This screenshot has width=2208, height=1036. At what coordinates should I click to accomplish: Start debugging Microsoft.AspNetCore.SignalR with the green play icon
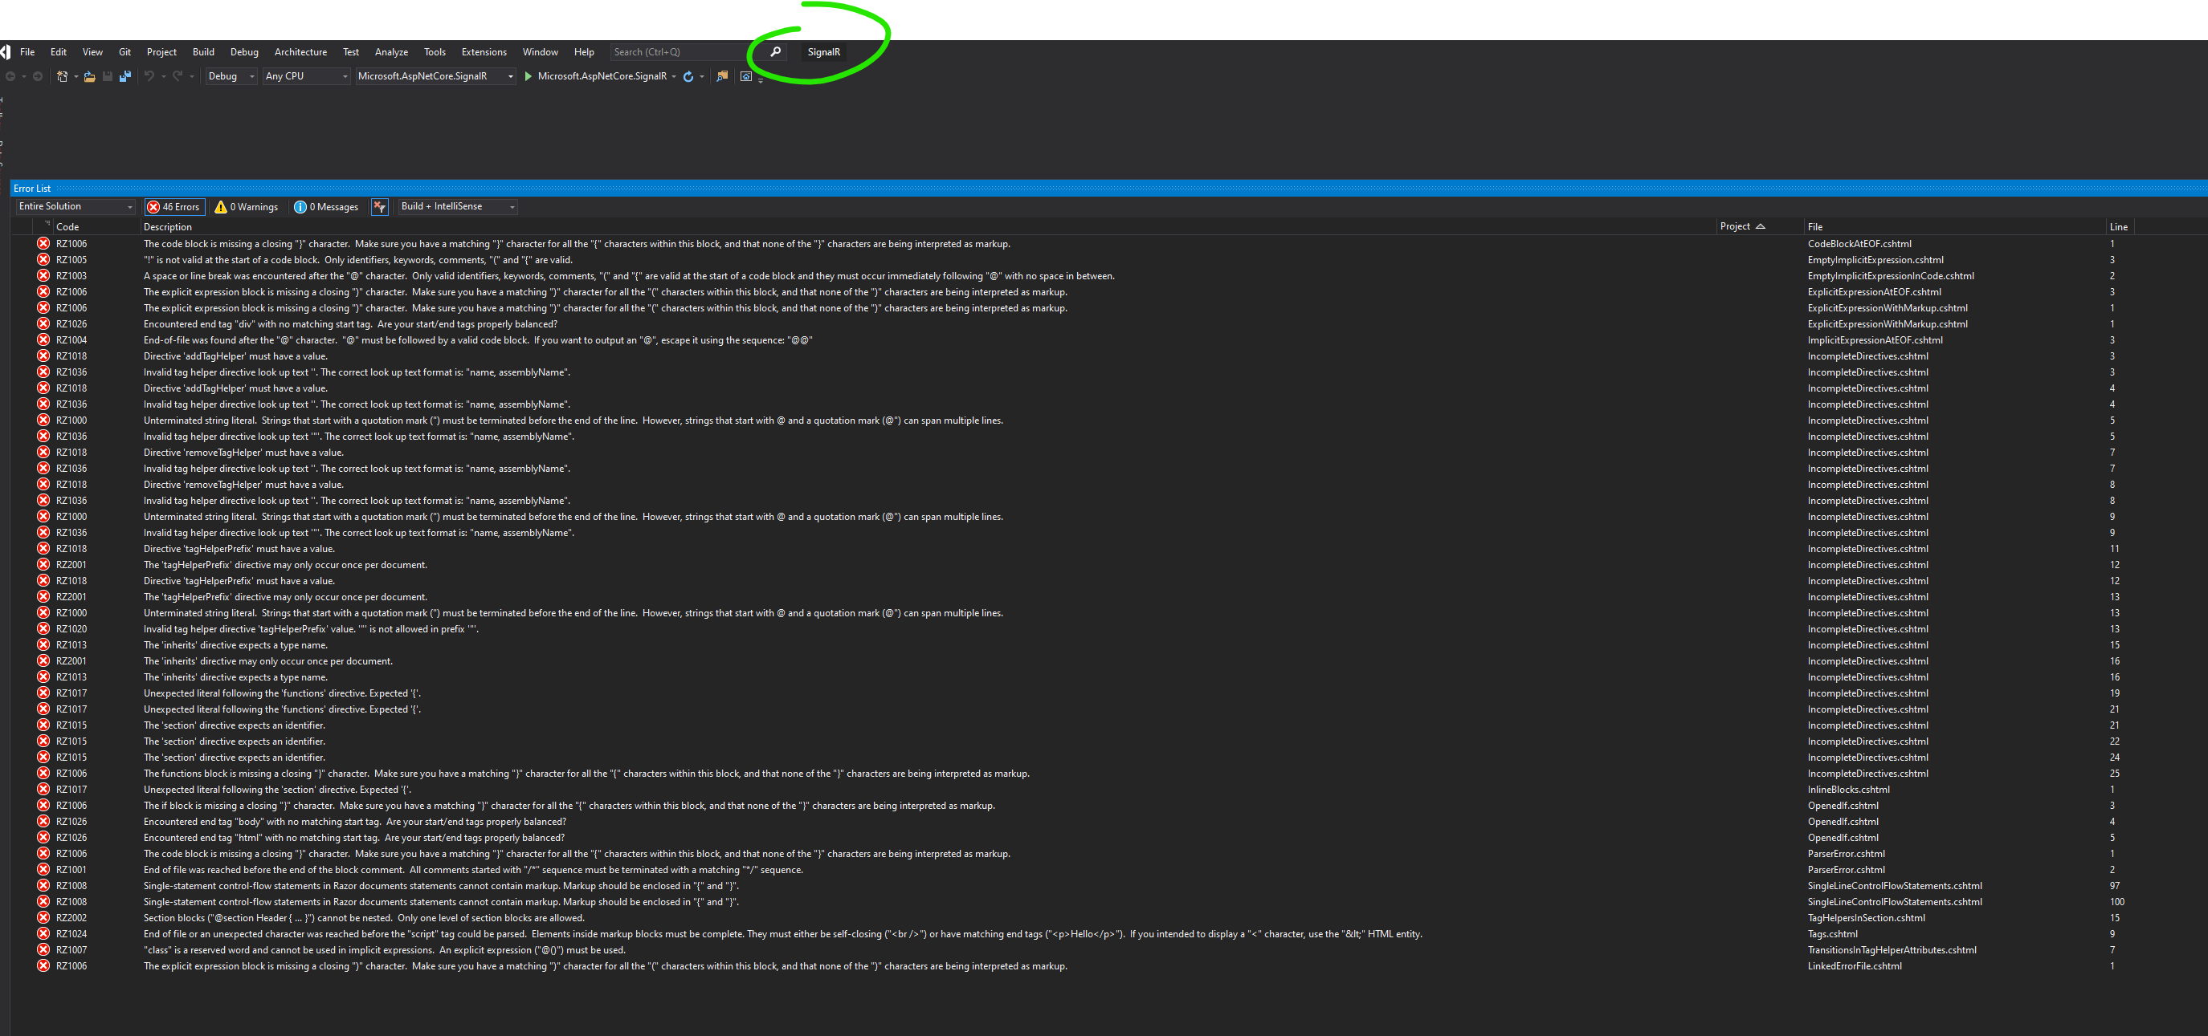click(x=528, y=76)
